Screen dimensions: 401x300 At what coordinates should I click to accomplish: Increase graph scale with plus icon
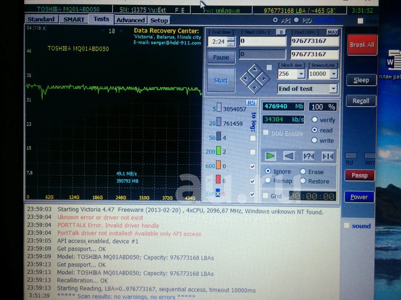pyautogui.click(x=121, y=31)
